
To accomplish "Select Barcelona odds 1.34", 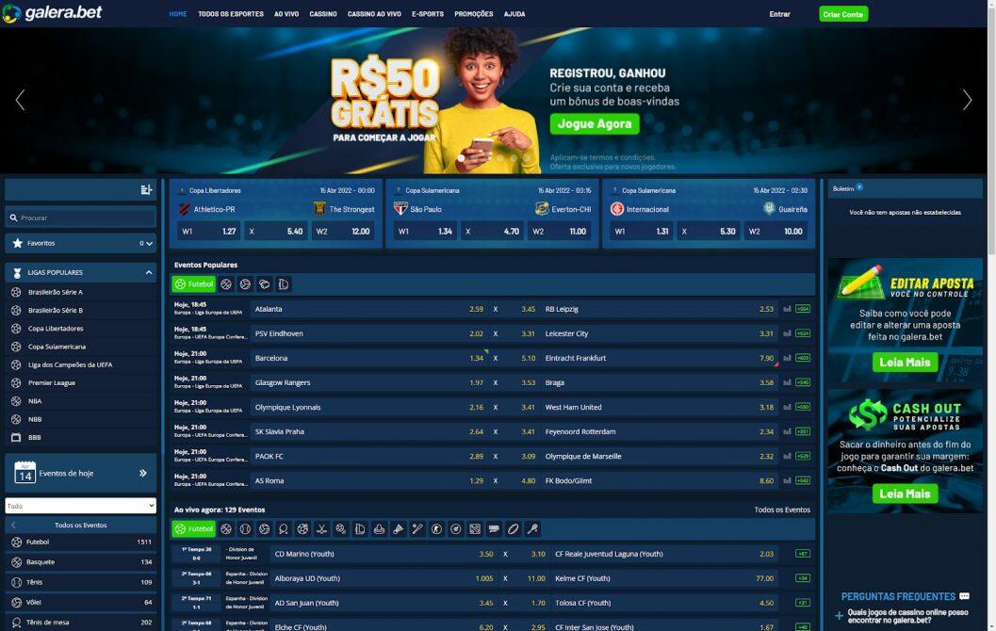I will tap(477, 358).
